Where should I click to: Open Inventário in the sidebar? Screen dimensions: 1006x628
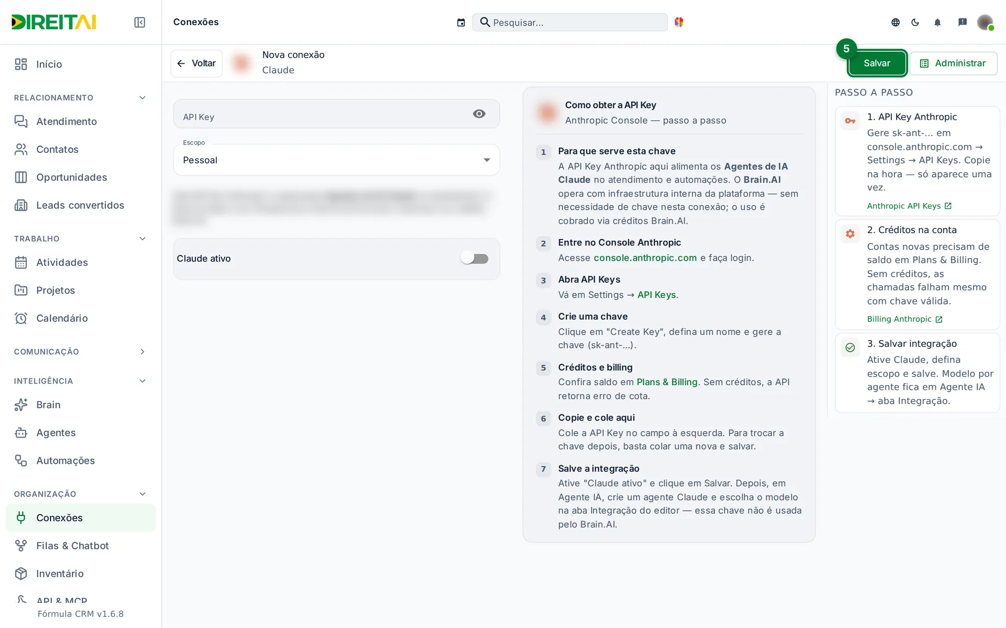81,574
